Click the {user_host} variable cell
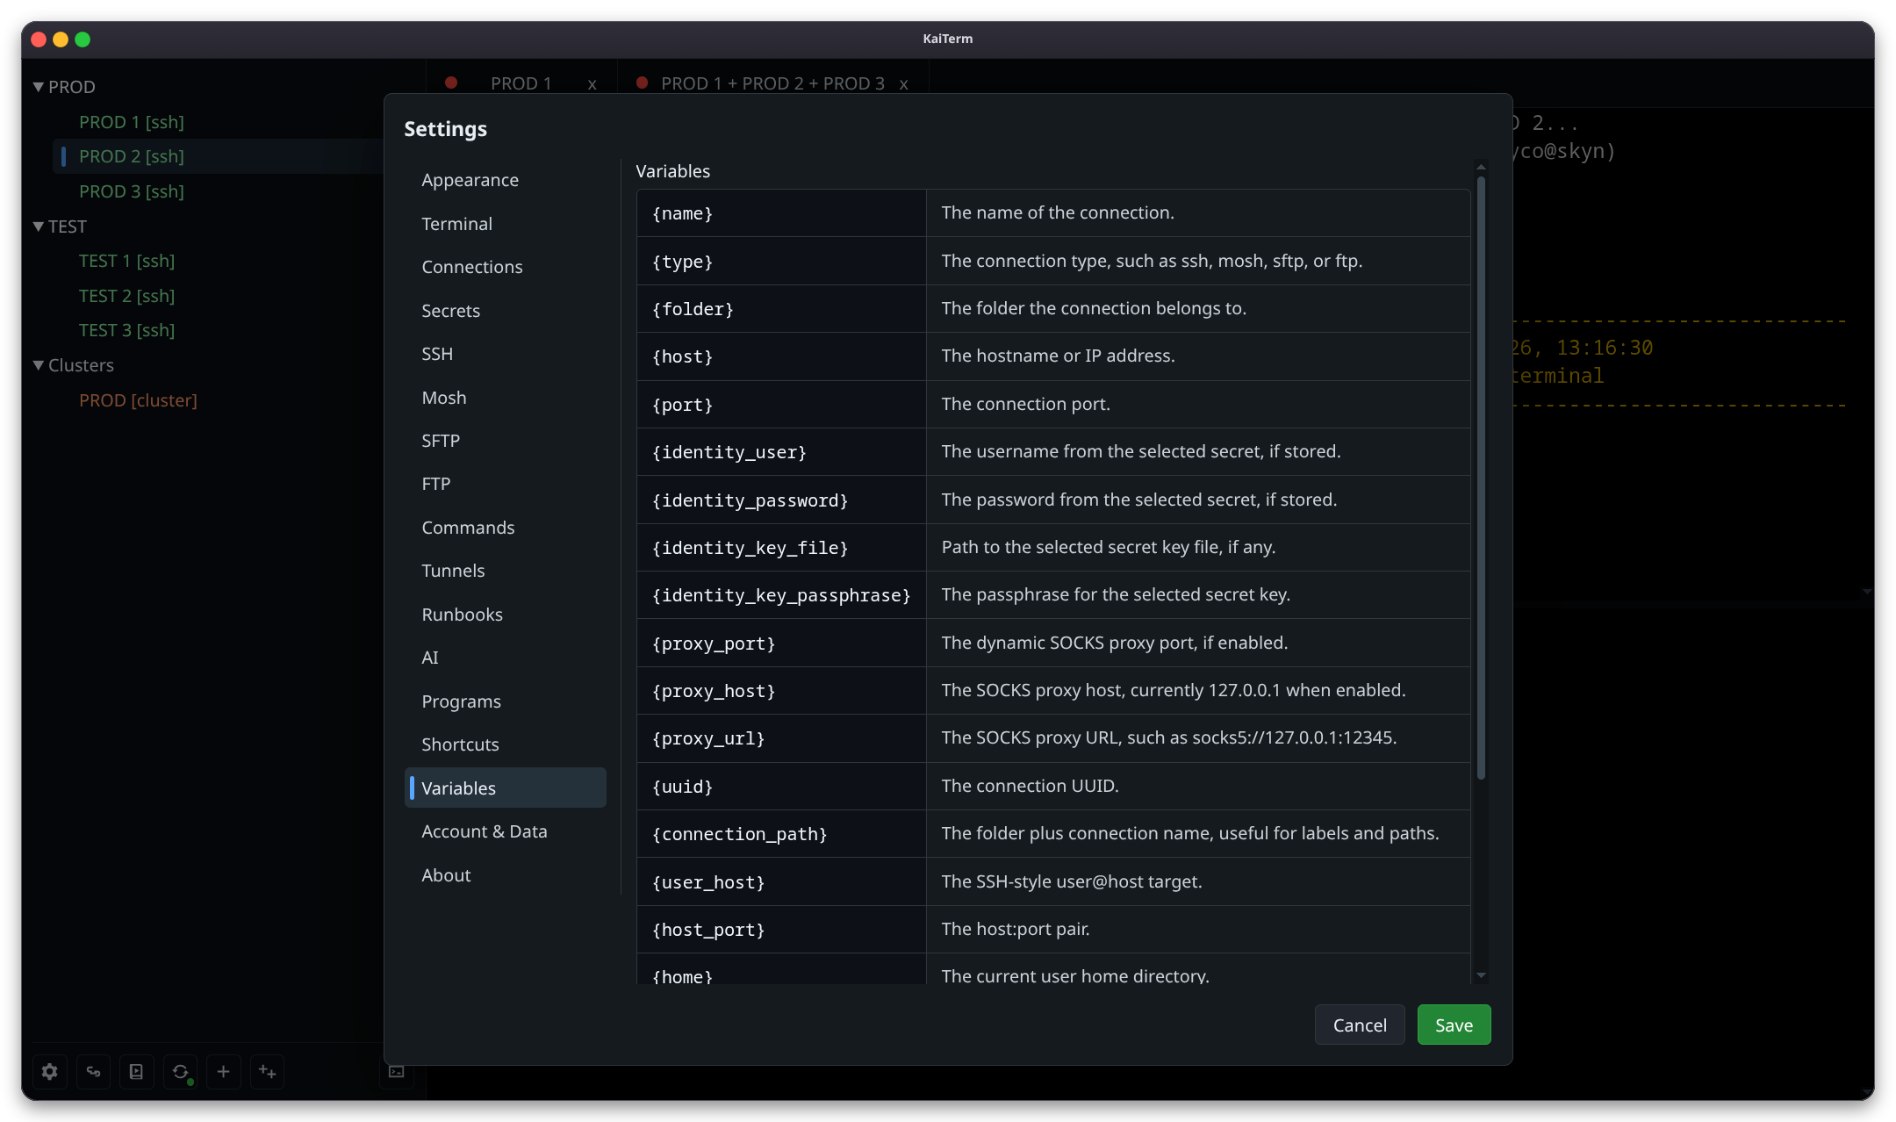Screen dimensions: 1896x1122 pos(781,882)
